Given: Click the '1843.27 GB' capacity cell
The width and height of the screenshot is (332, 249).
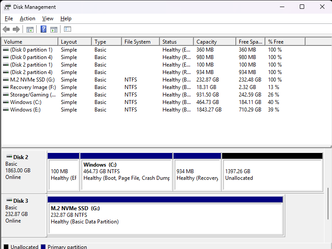Looking at the screenshot, I should (209, 110).
